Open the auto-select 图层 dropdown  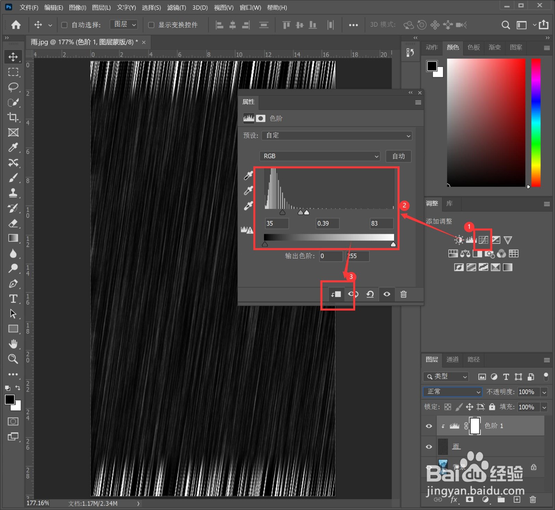click(x=124, y=25)
